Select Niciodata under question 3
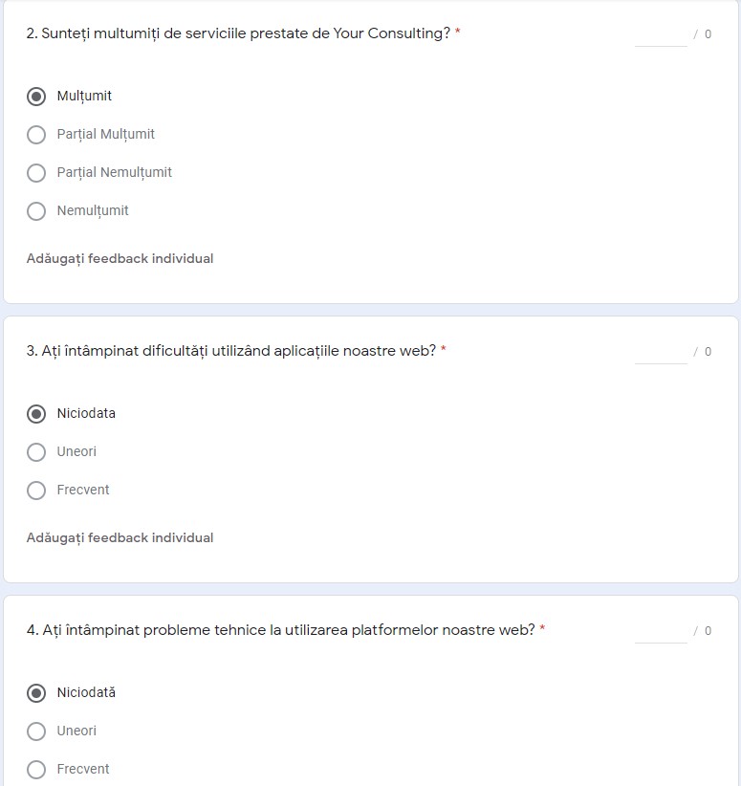This screenshot has height=786, width=741. 36,414
